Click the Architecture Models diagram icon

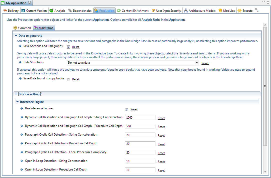coord(186,11)
